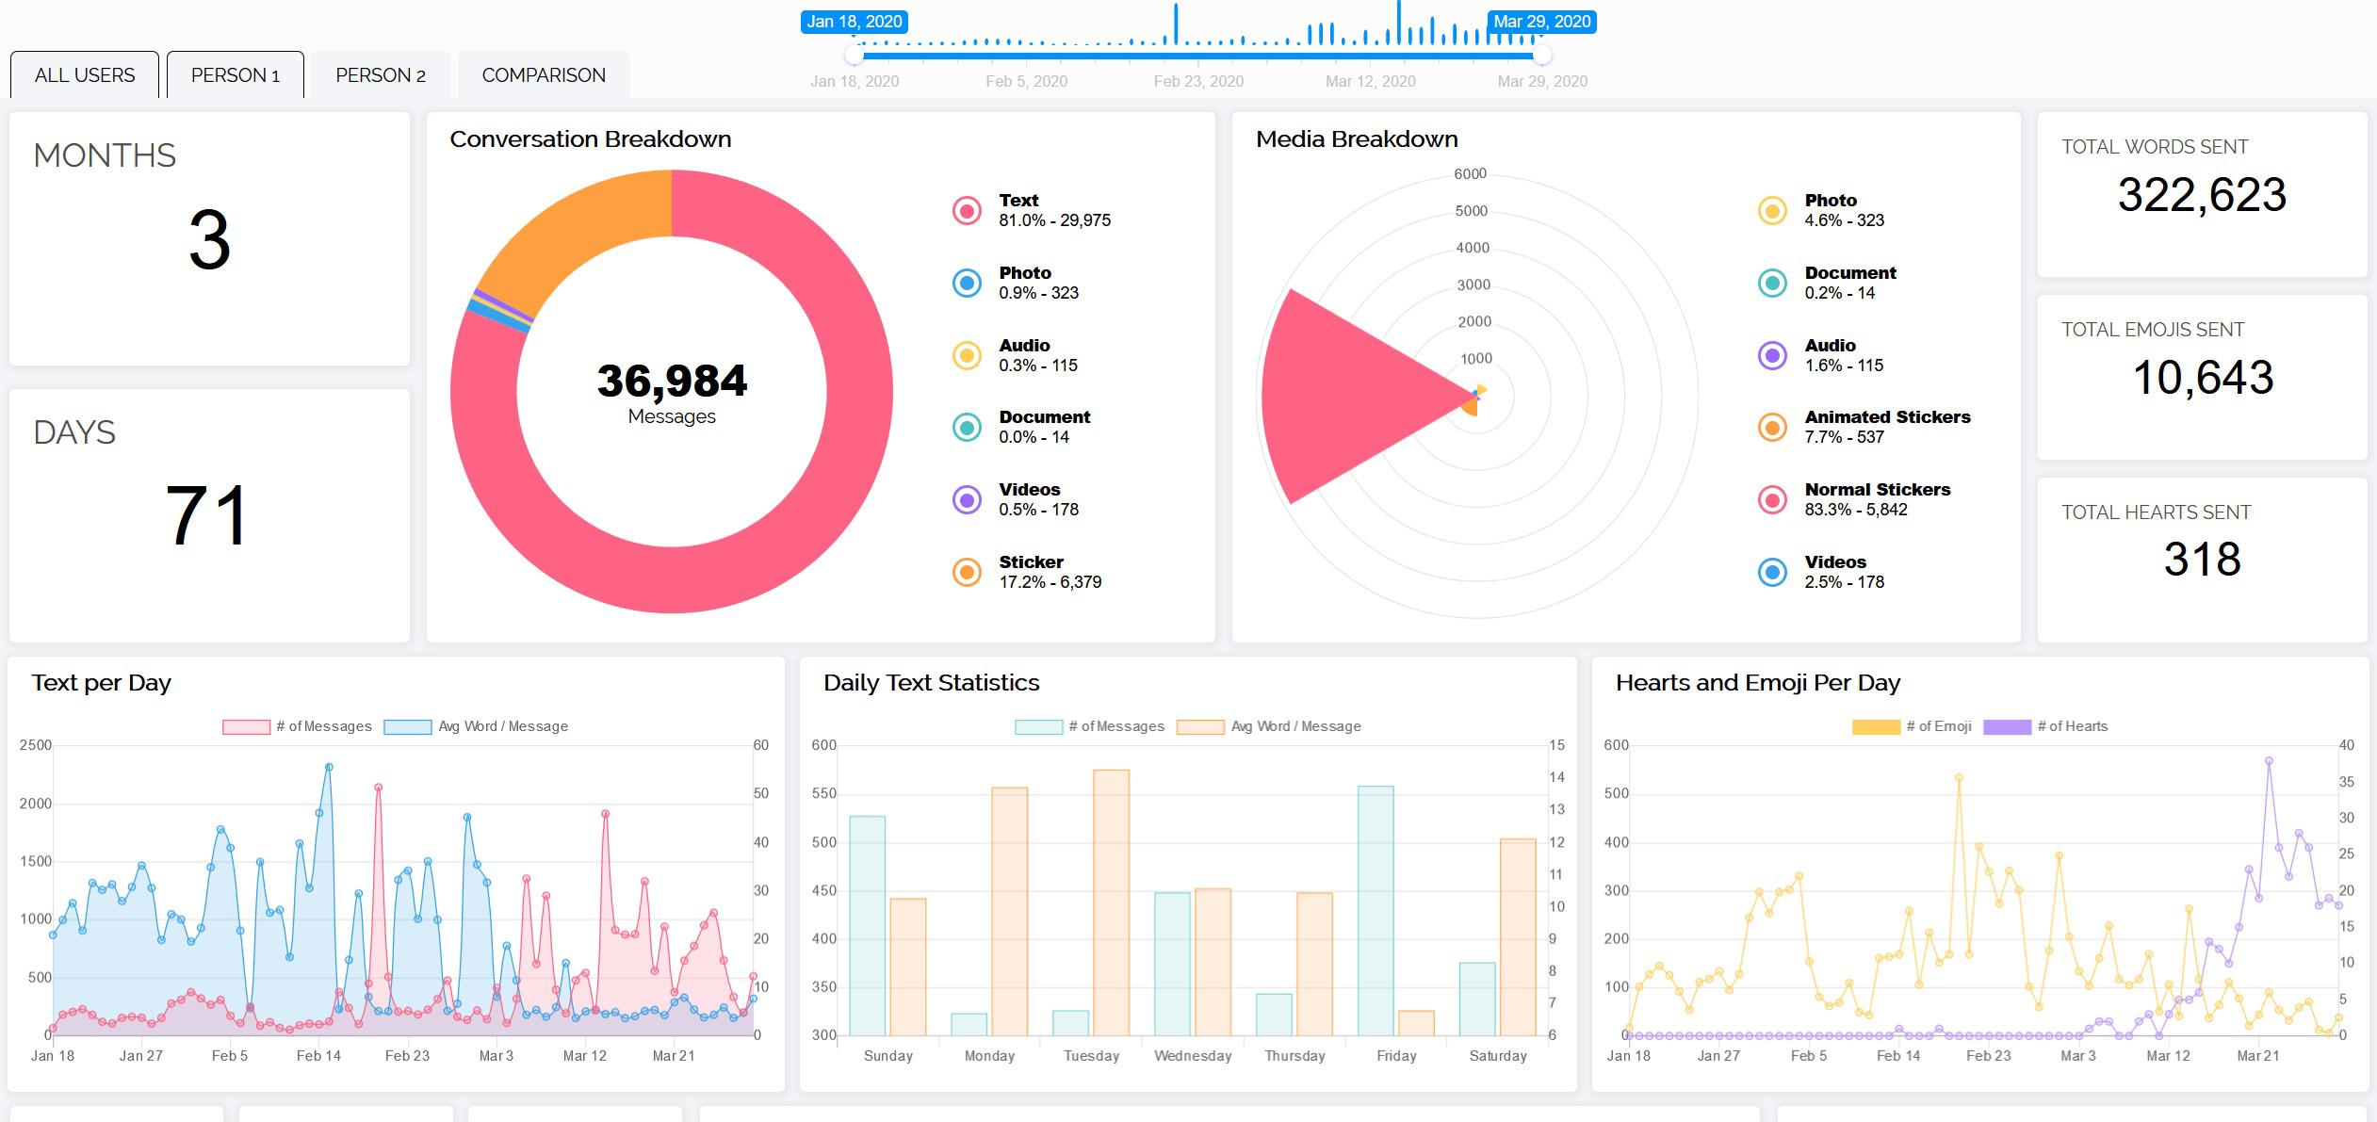Toggle # of Emoji series visibility
Screen dimensions: 2377x1122
click(1875, 726)
